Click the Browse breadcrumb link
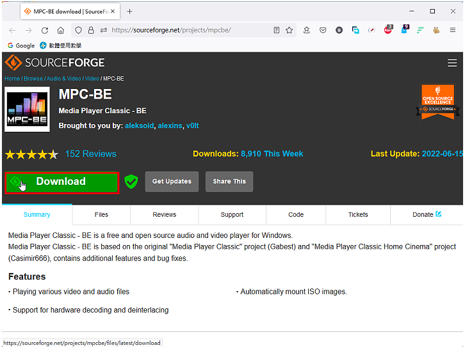465x348 pixels. pos(33,79)
